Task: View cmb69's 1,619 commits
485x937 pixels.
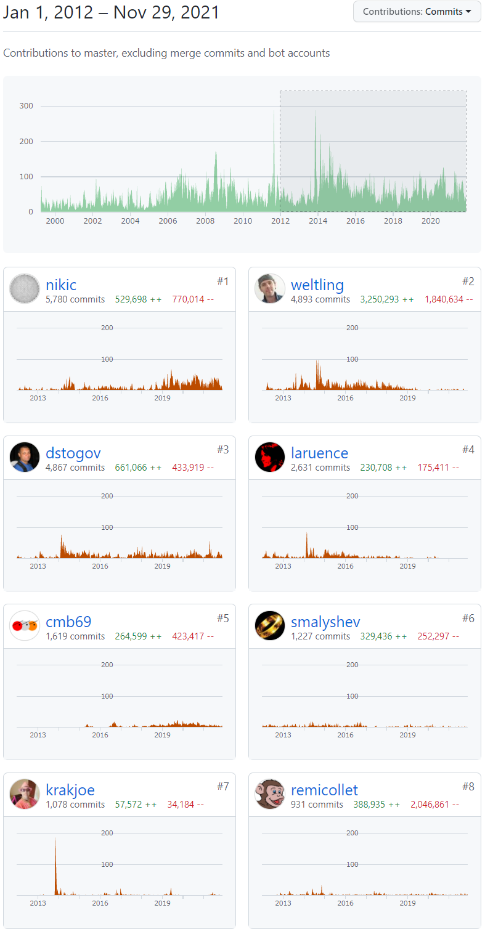Action: pos(75,636)
